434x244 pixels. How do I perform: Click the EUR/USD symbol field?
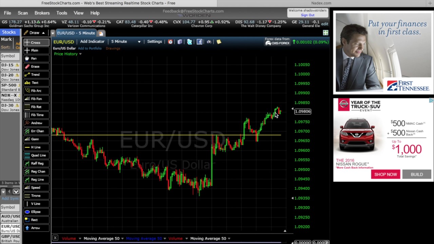pyautogui.click(x=64, y=42)
